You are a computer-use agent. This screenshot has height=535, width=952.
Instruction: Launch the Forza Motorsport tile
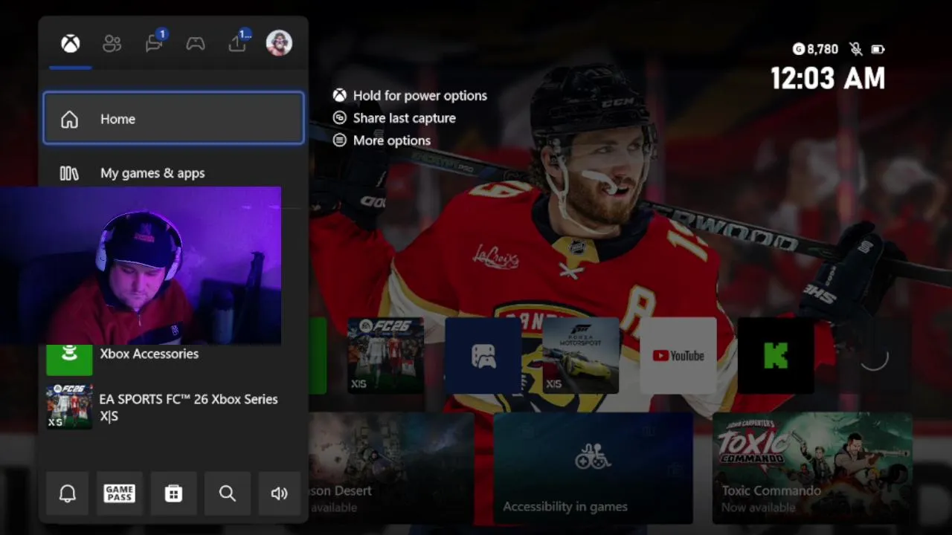581,355
